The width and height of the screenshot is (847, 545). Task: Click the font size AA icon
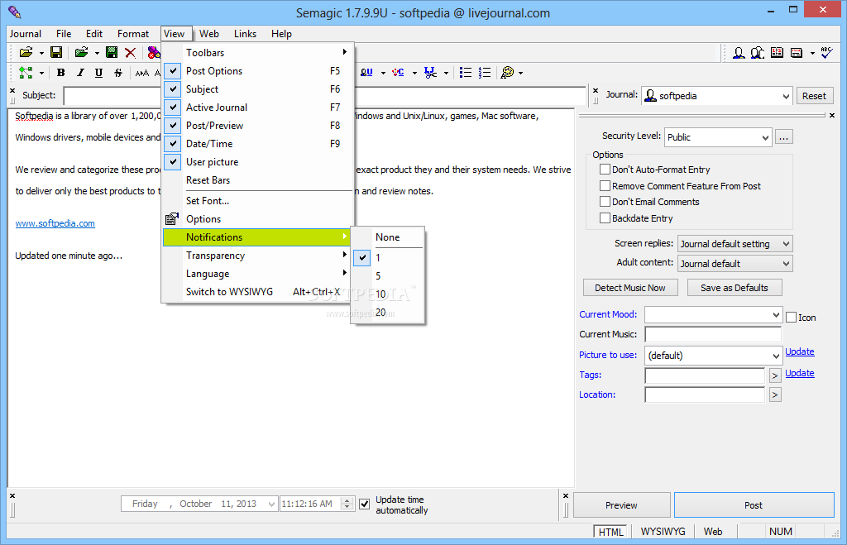142,73
